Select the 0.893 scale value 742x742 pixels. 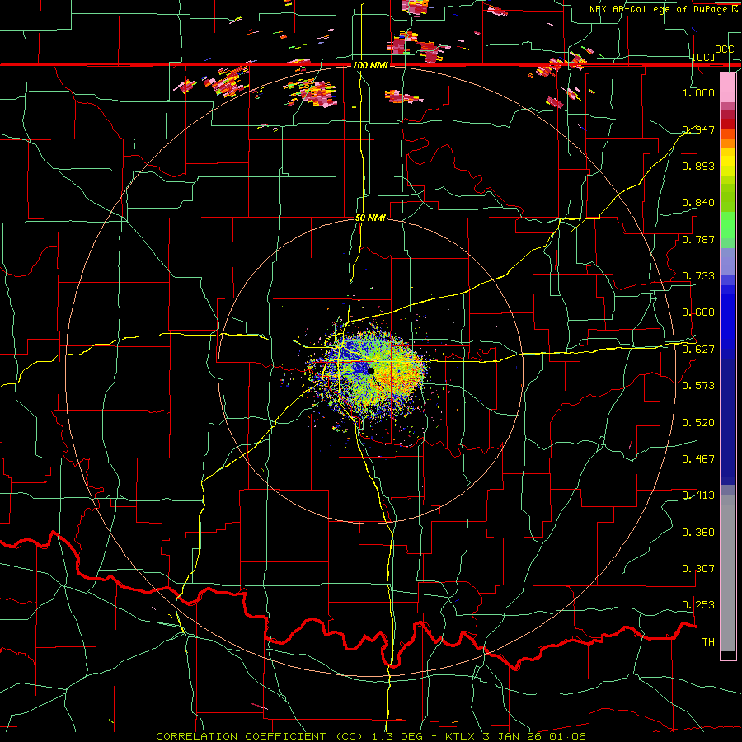pyautogui.click(x=698, y=166)
